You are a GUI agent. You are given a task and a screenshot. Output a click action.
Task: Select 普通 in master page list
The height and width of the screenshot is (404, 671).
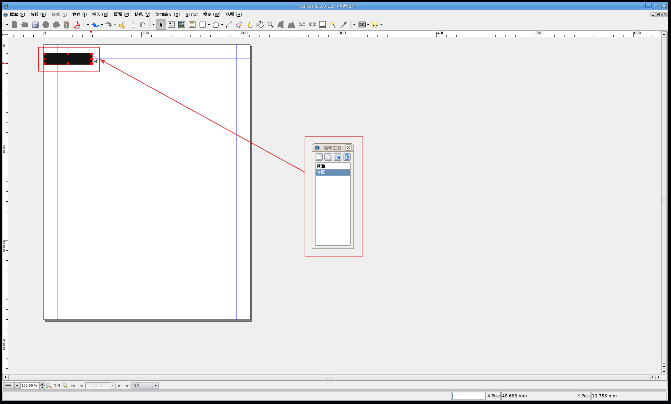pos(321,166)
